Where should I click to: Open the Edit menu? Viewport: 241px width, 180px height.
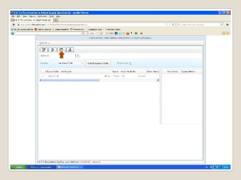click(x=18, y=16)
